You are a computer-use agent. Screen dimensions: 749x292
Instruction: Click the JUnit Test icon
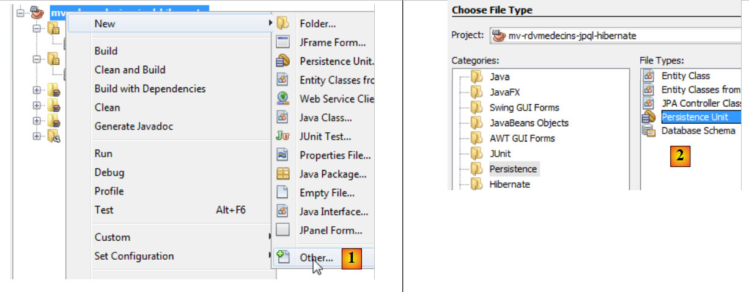click(x=282, y=136)
